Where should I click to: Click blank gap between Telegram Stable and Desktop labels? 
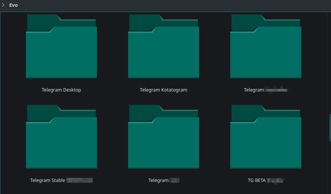point(61,99)
